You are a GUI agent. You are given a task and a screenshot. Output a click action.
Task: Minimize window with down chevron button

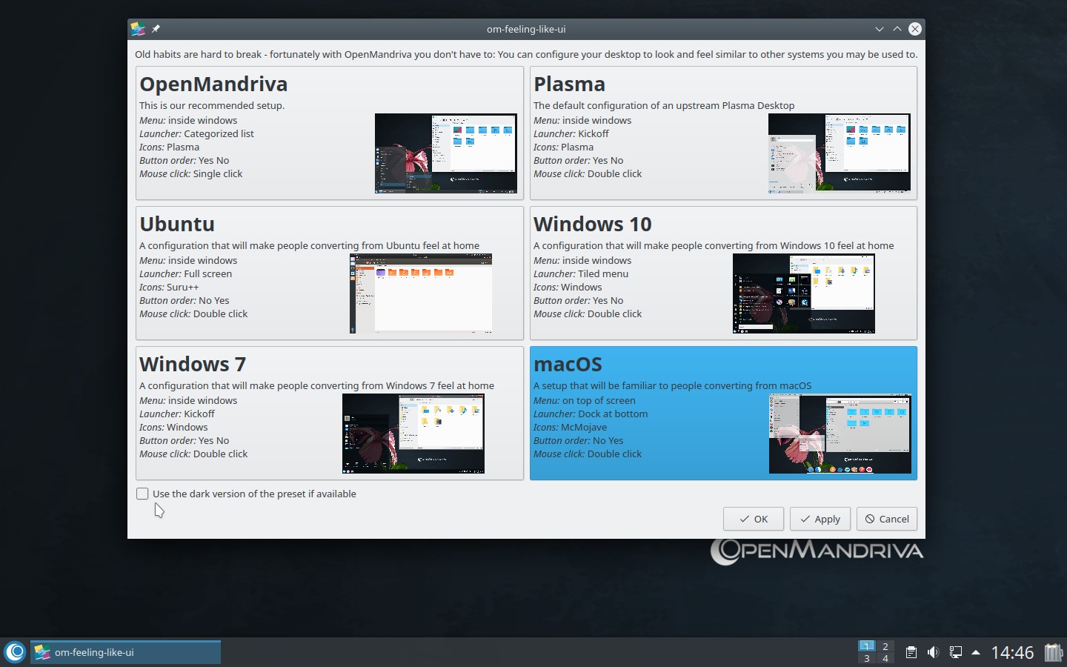coord(880,29)
